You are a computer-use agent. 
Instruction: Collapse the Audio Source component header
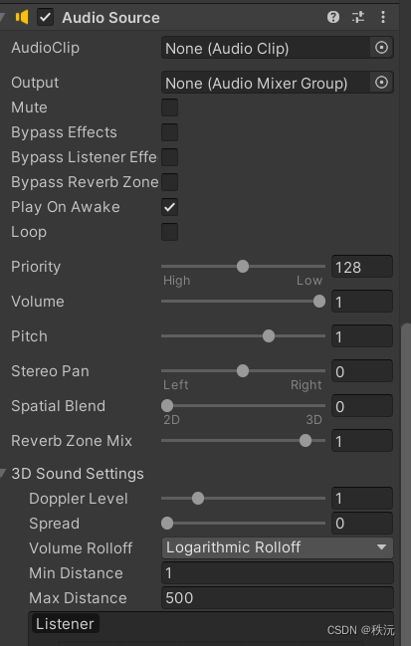tap(2, 17)
